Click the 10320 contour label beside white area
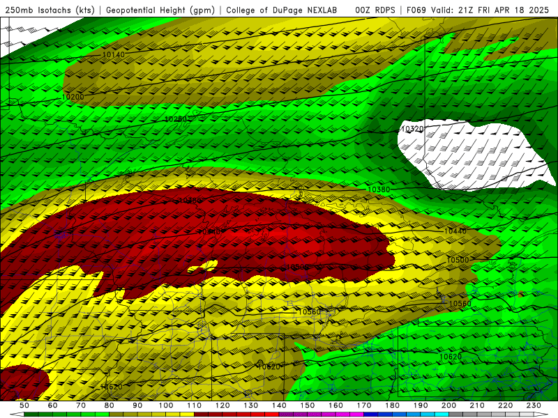558x418 pixels. click(412, 129)
